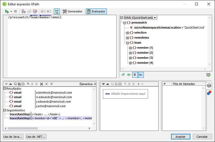Image resolution: width=215 pixels, height=142 pixels.
Task: Click the insert breakpoint icon
Action: 43,11
